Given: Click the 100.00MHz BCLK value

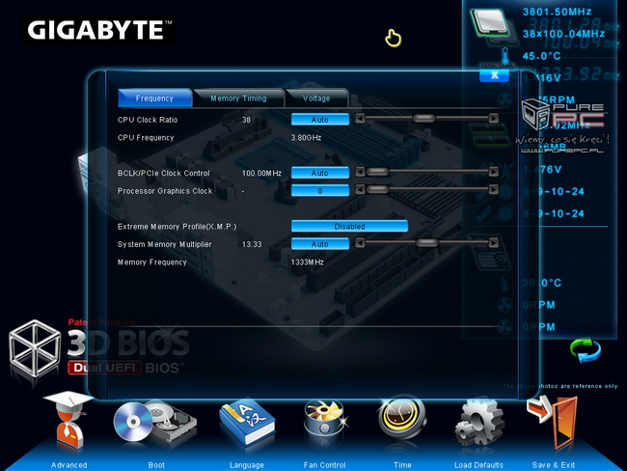Looking at the screenshot, I should (x=261, y=173).
